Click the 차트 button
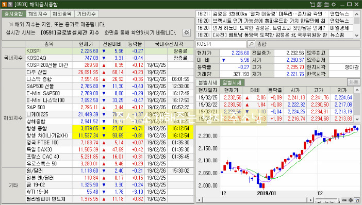 coord(353,82)
